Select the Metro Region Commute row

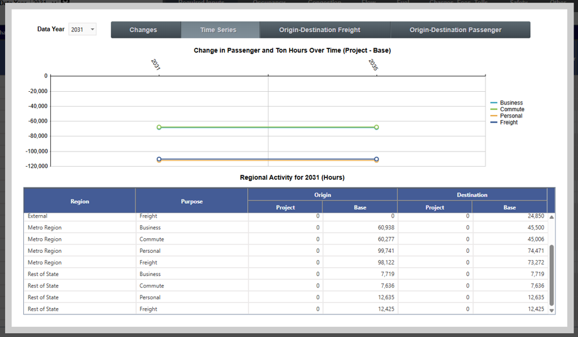click(286, 239)
